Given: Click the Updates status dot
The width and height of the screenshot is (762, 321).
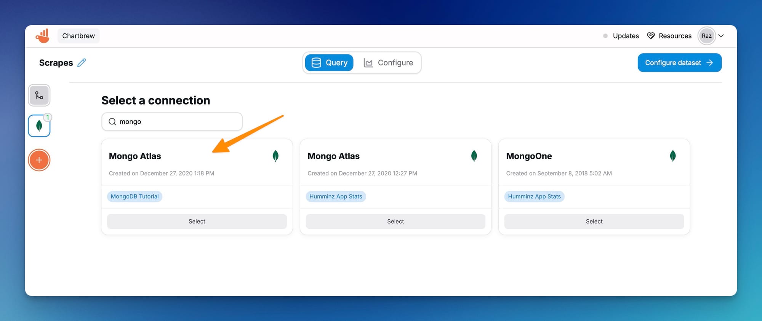Looking at the screenshot, I should click(605, 36).
